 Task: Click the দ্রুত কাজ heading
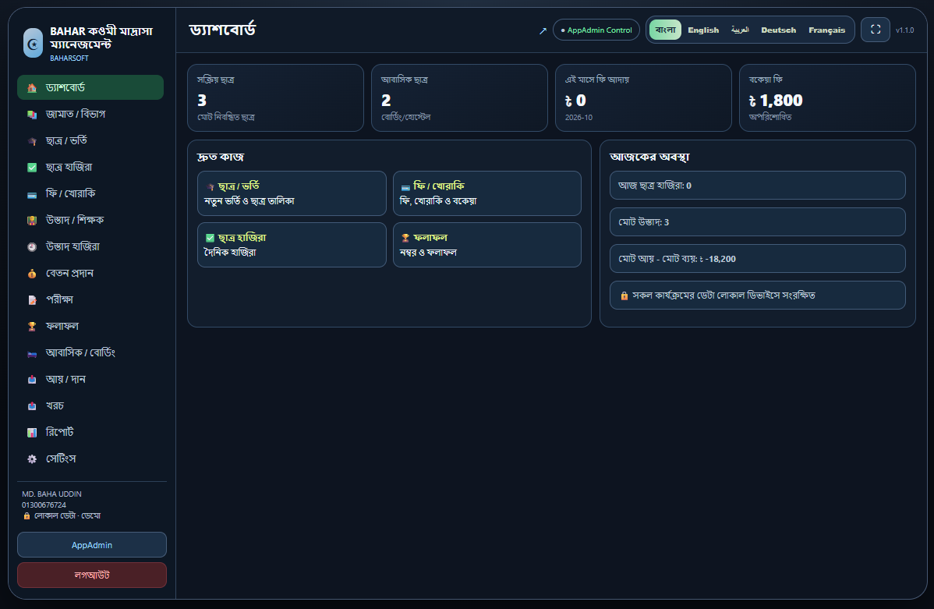point(221,157)
